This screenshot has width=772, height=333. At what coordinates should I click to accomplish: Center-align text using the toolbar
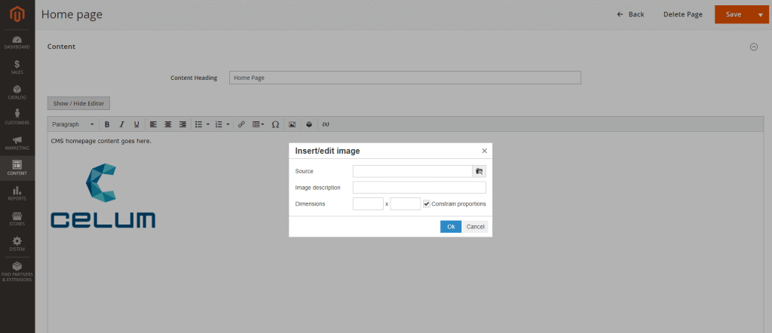[168, 124]
